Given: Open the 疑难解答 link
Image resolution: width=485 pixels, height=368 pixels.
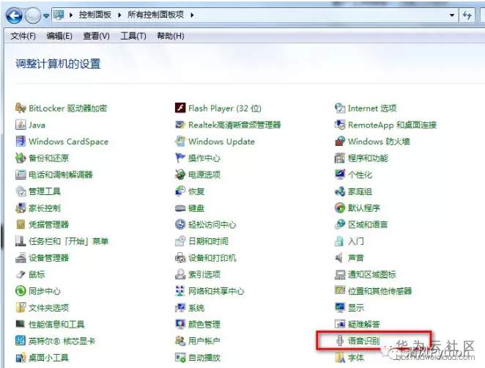Looking at the screenshot, I should coord(363,324).
